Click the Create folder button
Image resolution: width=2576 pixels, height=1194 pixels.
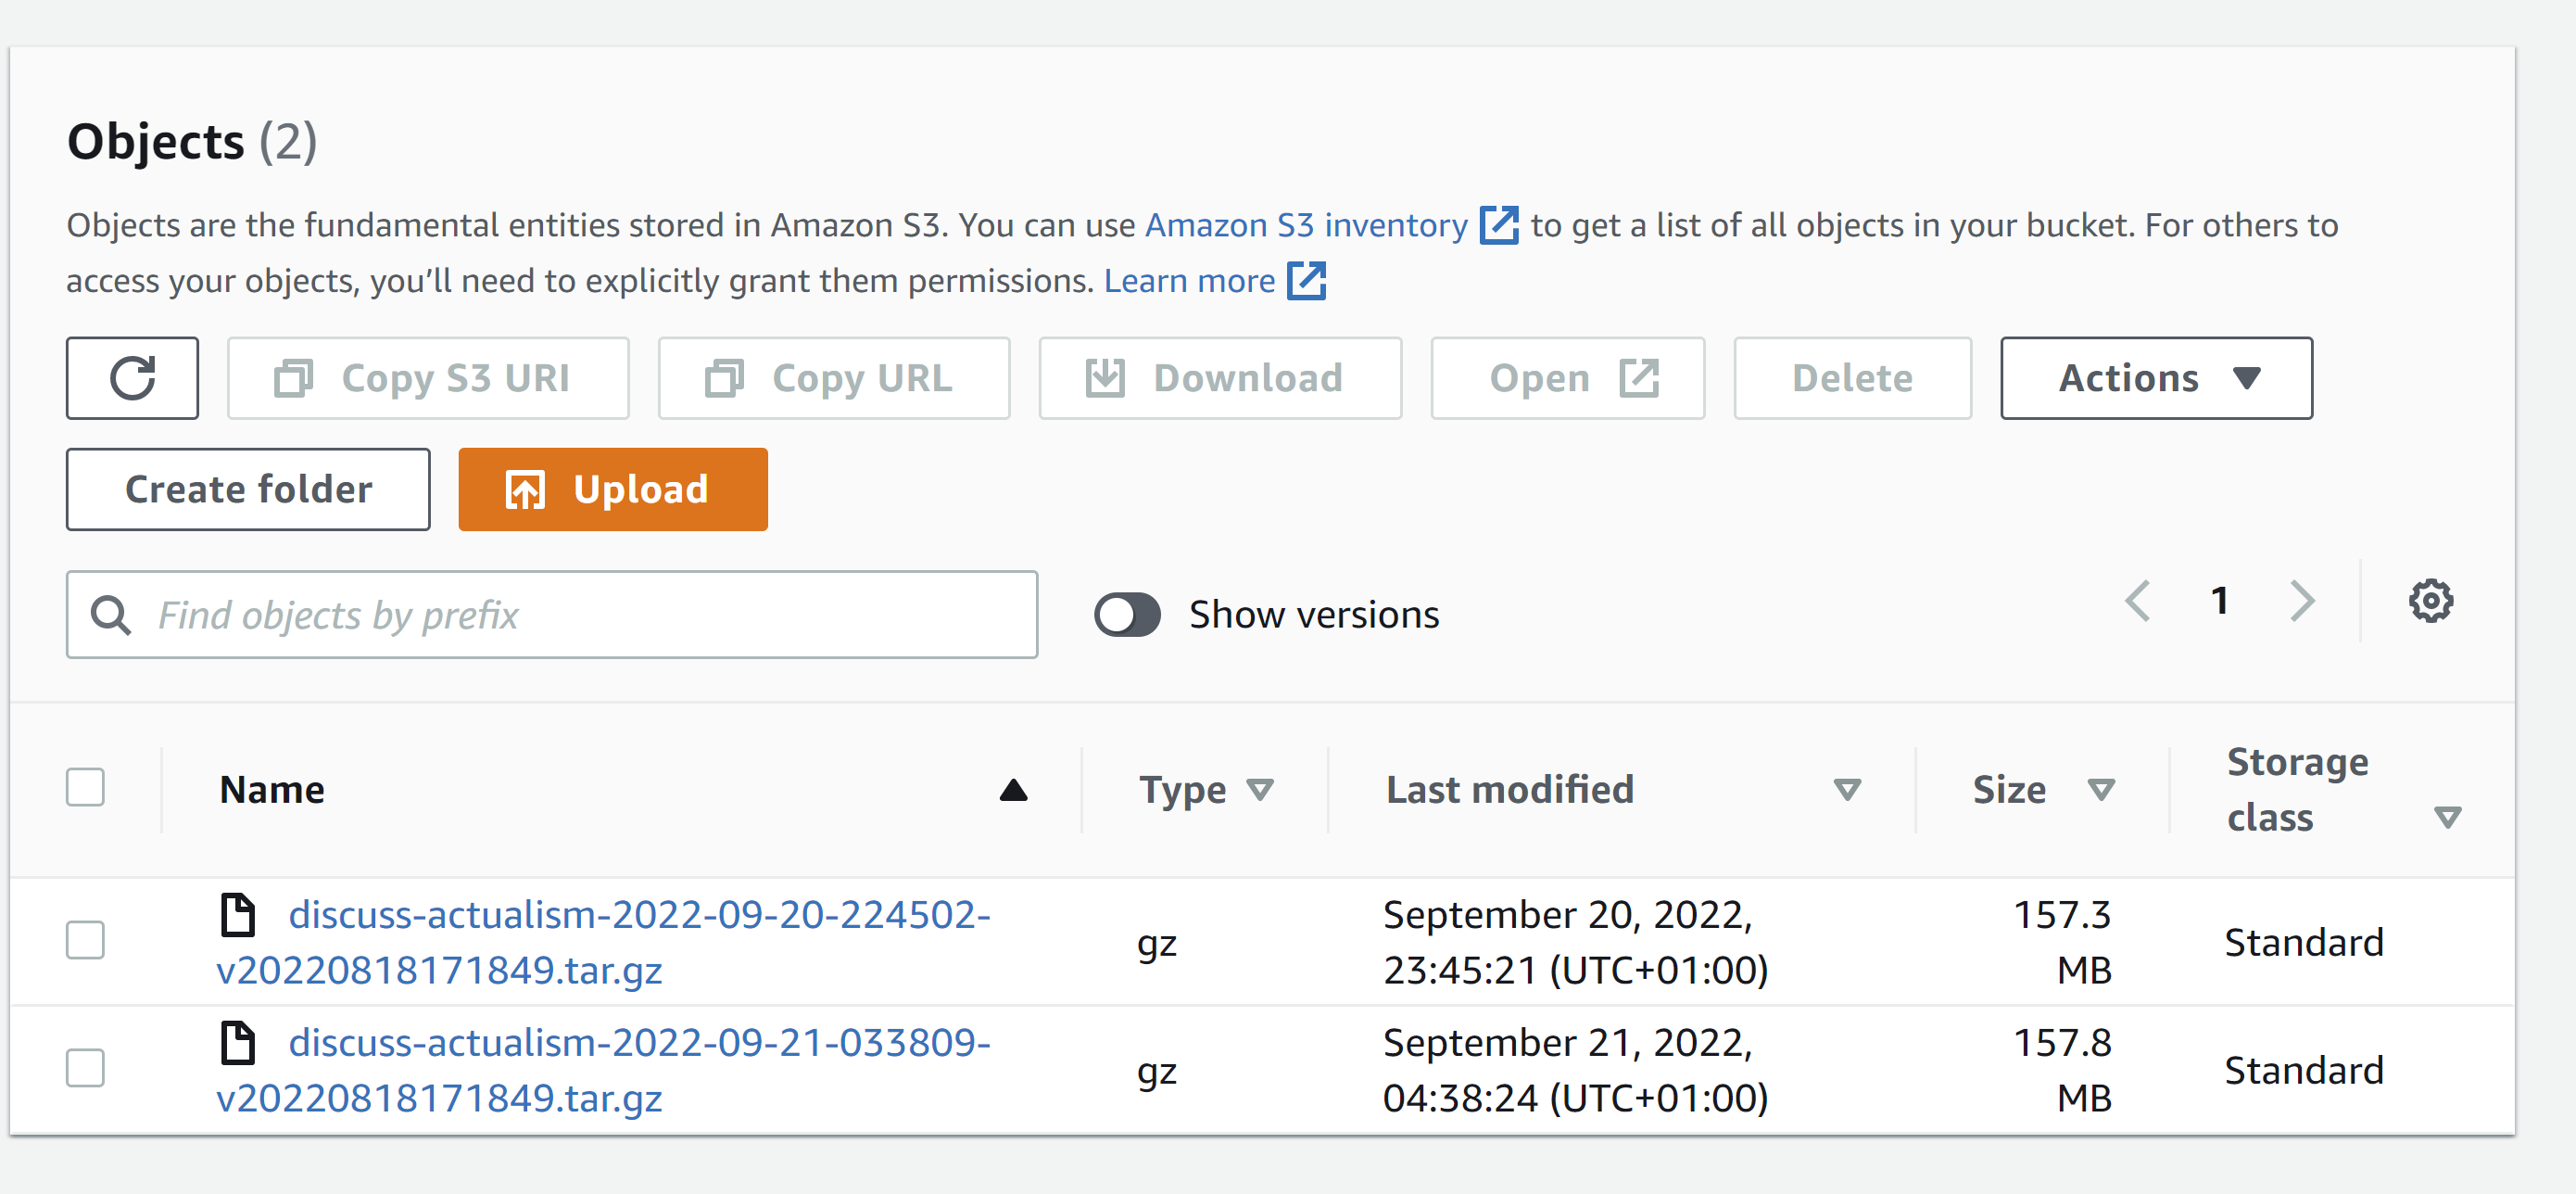tap(248, 489)
